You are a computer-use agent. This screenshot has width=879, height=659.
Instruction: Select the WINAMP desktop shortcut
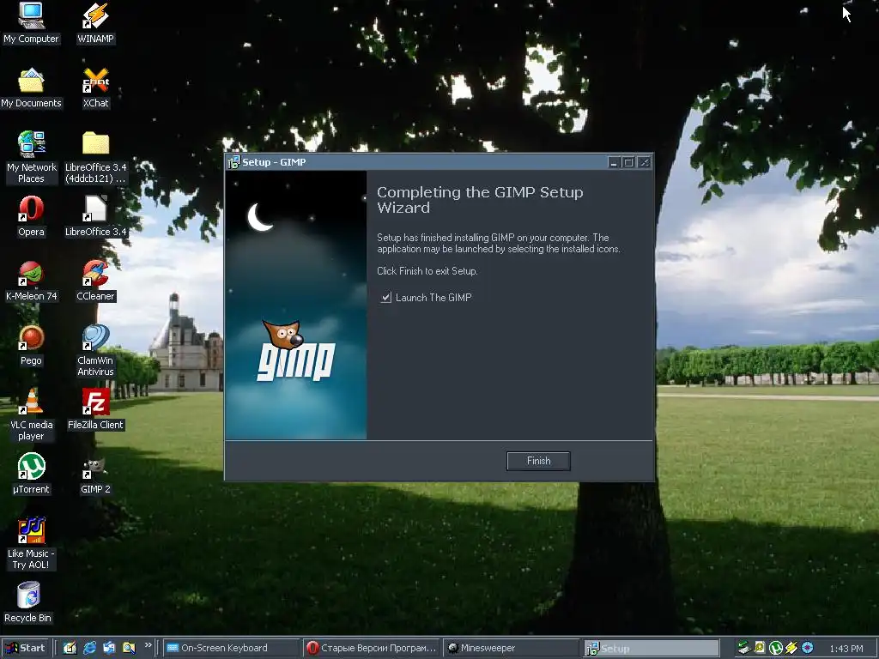click(x=95, y=23)
